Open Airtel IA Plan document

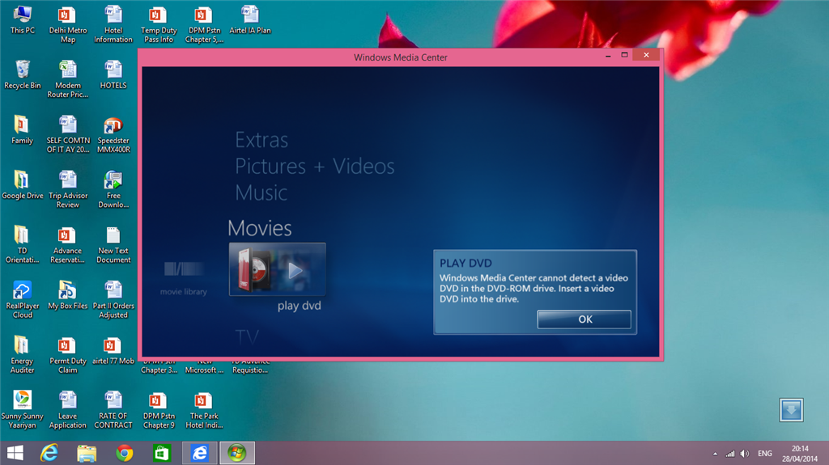[250, 20]
